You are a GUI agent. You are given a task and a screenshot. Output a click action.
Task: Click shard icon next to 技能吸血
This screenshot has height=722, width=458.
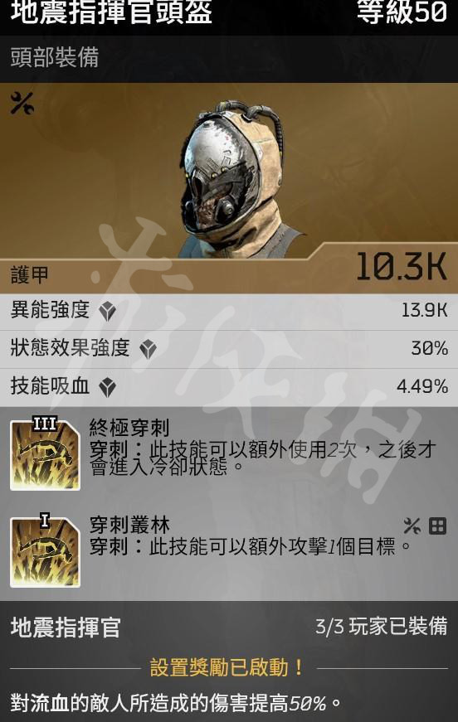coord(107,388)
